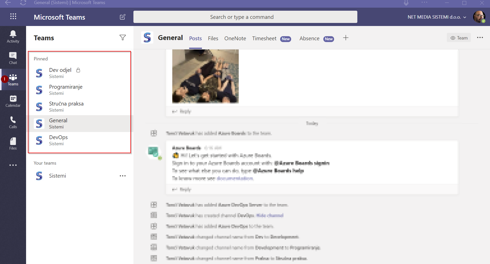Click the lock icon beside Dev odjel
490x264 pixels.
click(x=78, y=70)
